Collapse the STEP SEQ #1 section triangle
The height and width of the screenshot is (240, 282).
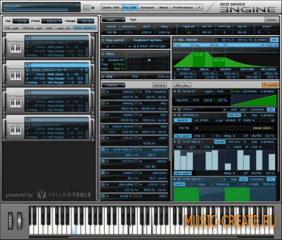tap(175, 142)
